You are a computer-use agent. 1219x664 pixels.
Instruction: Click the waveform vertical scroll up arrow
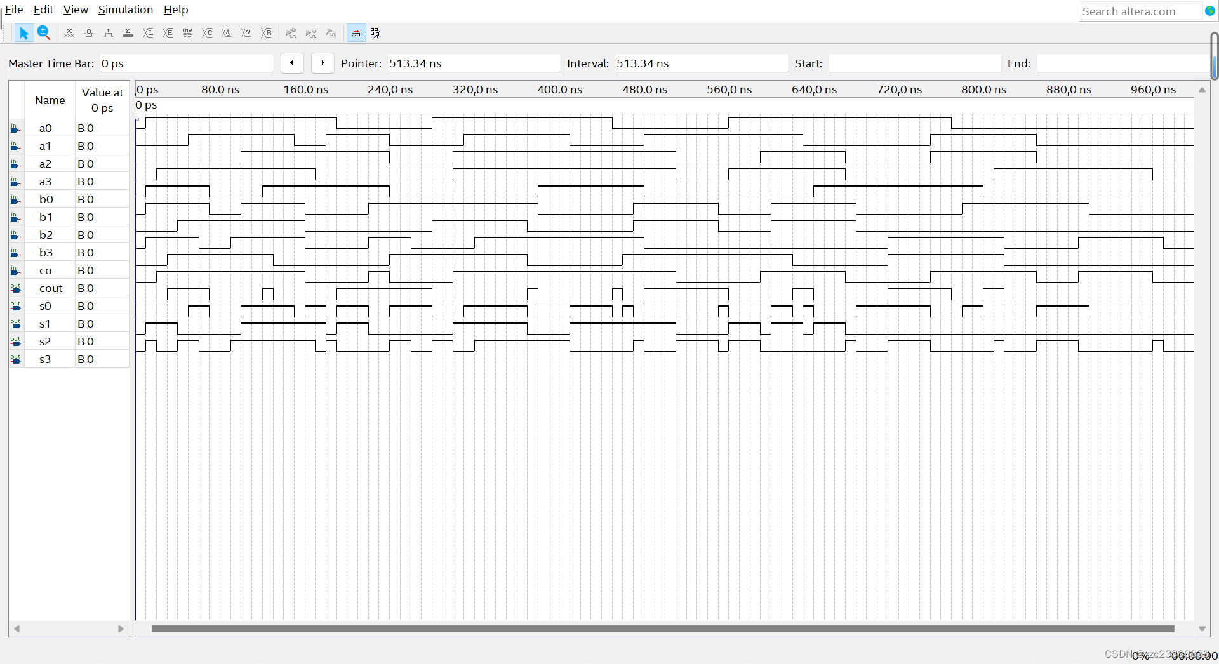(x=1202, y=90)
